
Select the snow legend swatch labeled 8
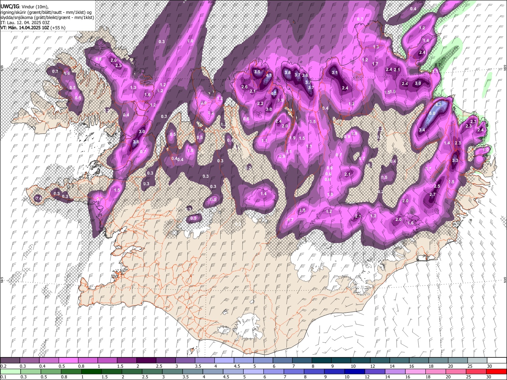coord(321,361)
